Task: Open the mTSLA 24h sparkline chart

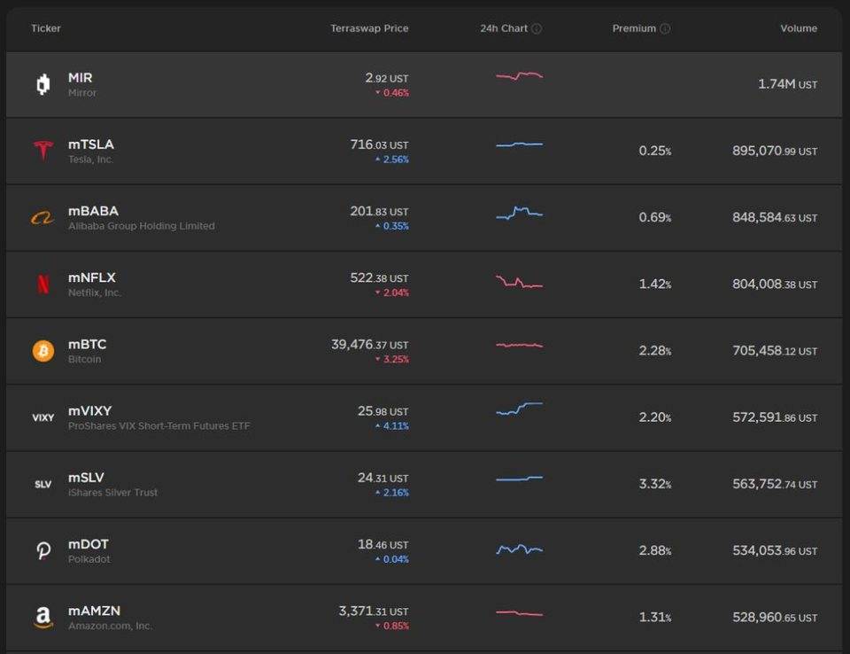Action: 520,144
